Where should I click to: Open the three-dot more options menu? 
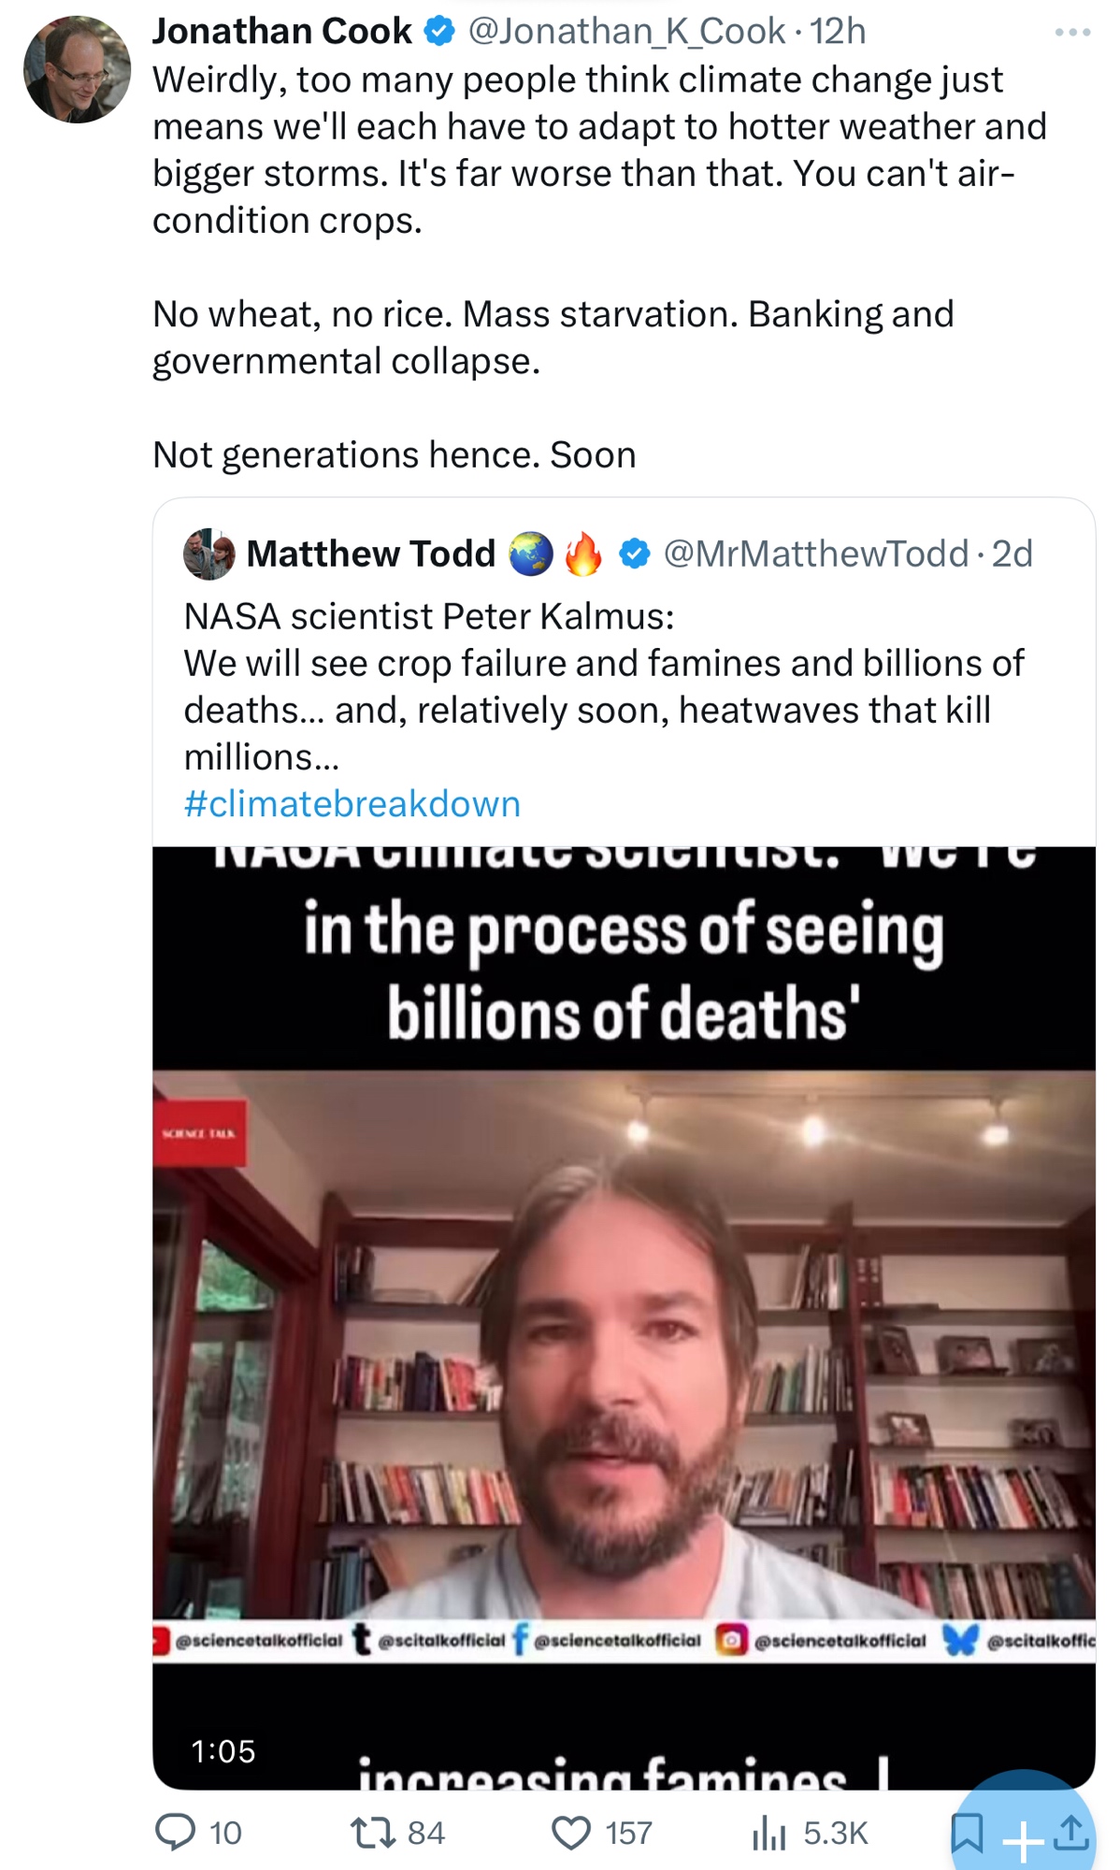pos(1071,33)
